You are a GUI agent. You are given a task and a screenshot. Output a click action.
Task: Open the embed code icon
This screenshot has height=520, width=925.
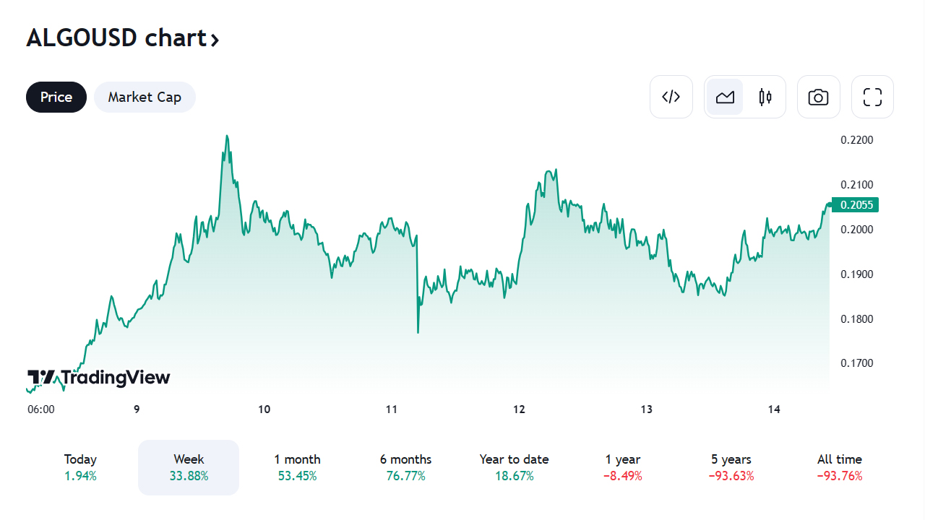pos(671,97)
